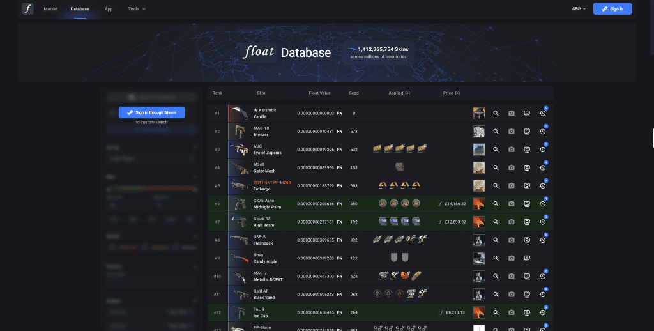Open history icon for MAG-7 Metallic DDPAT

pyautogui.click(x=543, y=276)
